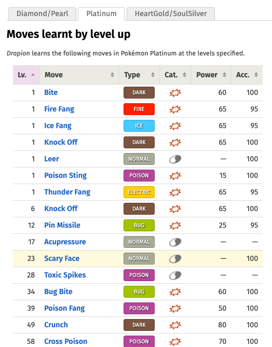Sort the table by the Cat. column

coord(175,75)
